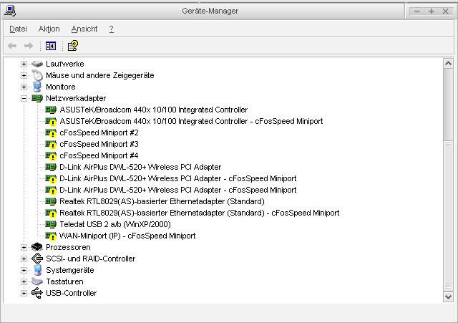Minimize the Geräte-Manager window
This screenshot has height=323, width=458.
click(x=416, y=11)
